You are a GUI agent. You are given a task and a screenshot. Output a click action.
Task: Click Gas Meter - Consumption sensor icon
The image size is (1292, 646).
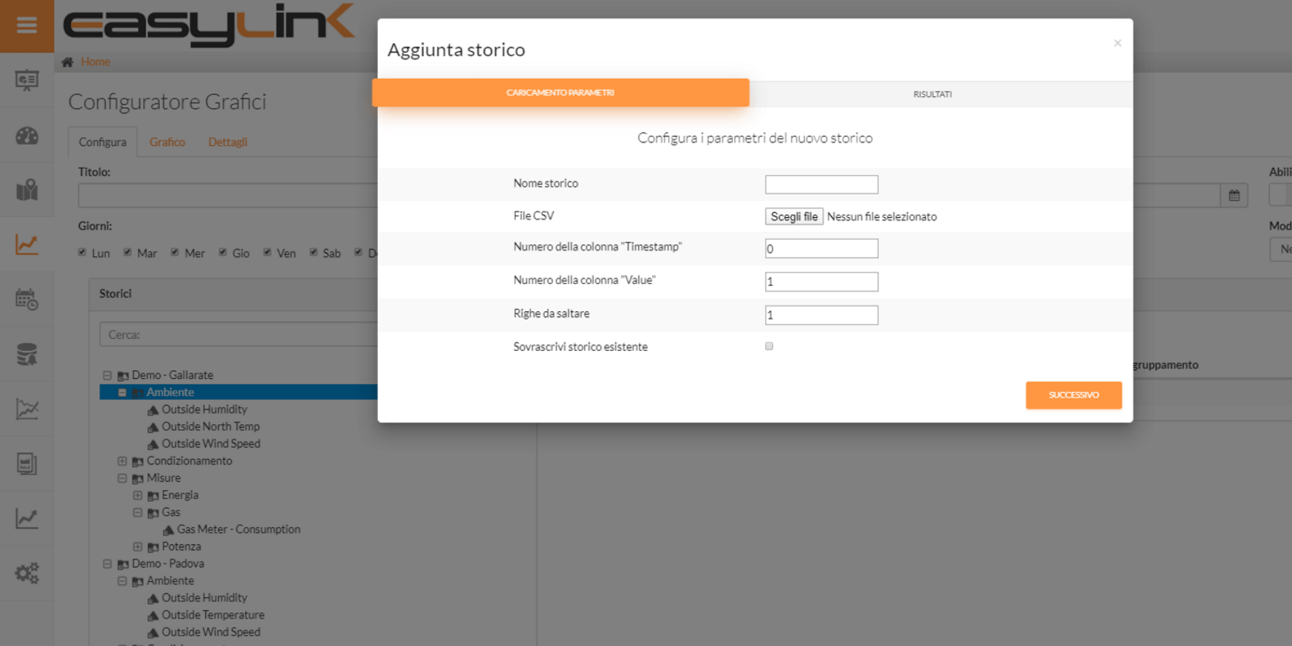(x=168, y=531)
